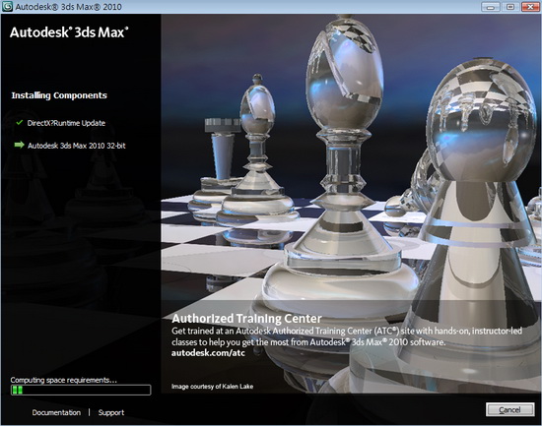Click the installation progress bar

[x=81, y=391]
